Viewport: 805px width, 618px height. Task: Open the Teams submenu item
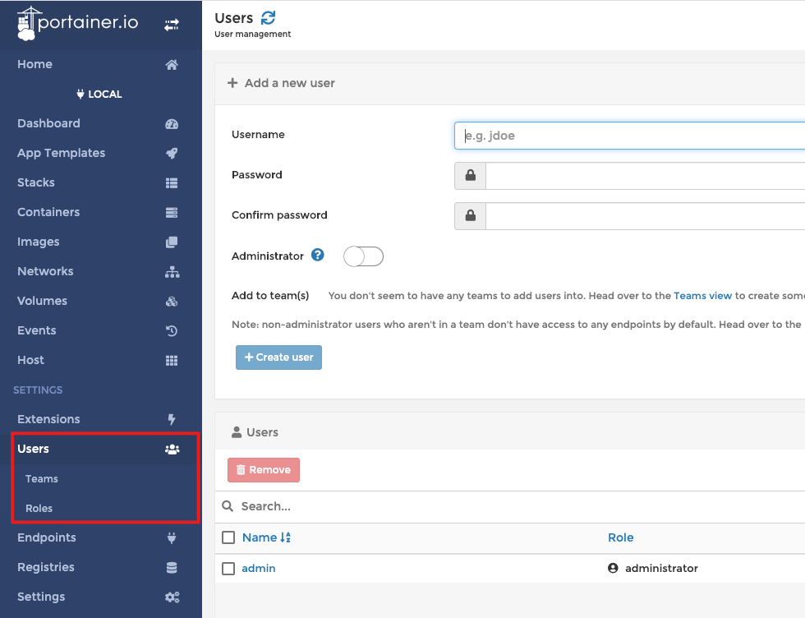[42, 479]
